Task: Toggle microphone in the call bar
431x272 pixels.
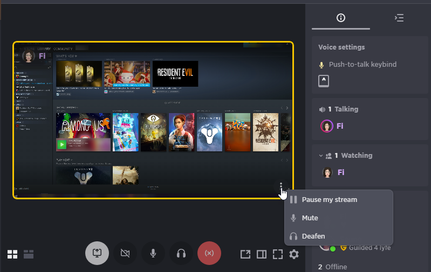Action: pos(153,253)
